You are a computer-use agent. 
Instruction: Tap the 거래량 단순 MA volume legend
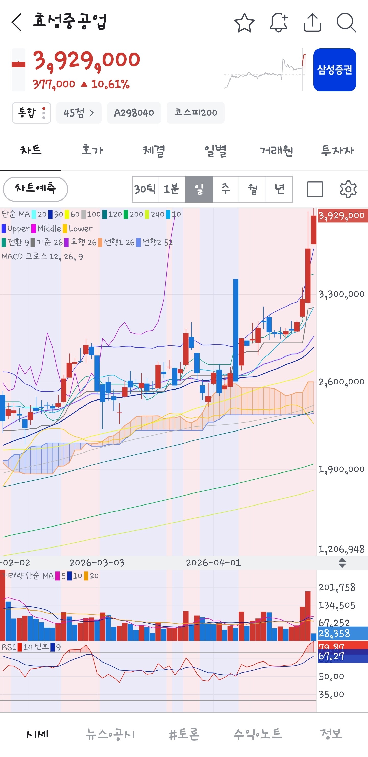click(x=50, y=576)
